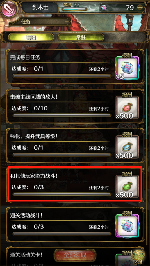Tap coral gem reward for 通关活动战斗

(x=127, y=226)
